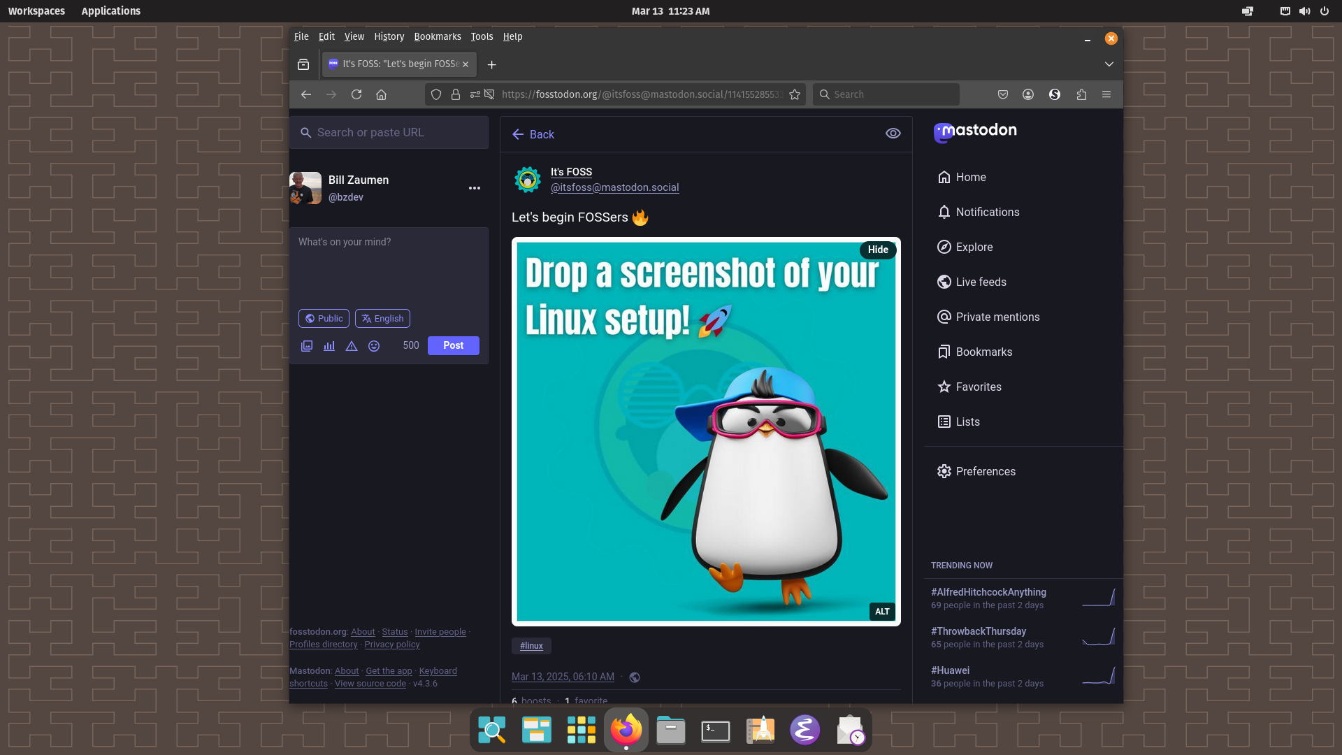The height and width of the screenshot is (755, 1342).
Task: Open the terminal from the dock
Action: coord(715,731)
